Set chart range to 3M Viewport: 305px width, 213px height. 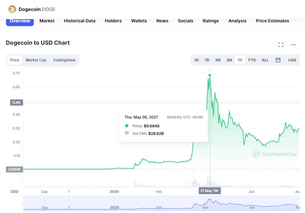coord(229,60)
